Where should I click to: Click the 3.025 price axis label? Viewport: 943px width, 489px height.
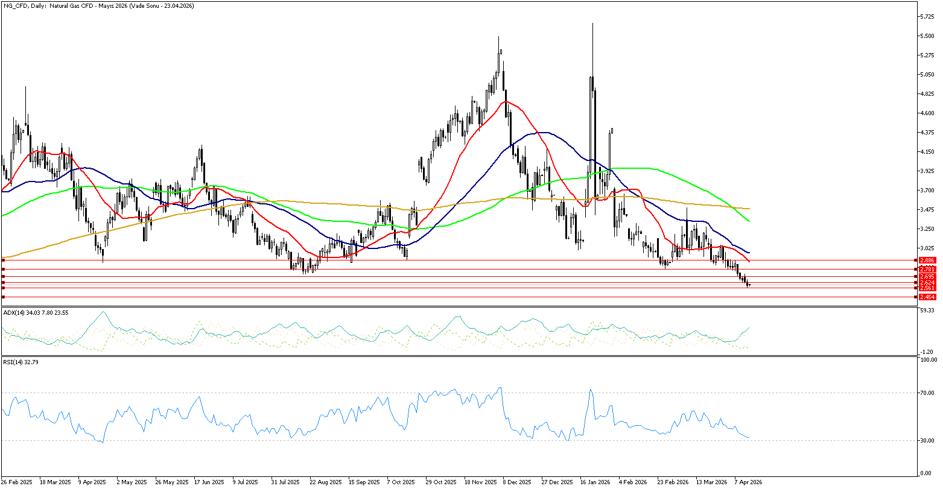point(927,248)
